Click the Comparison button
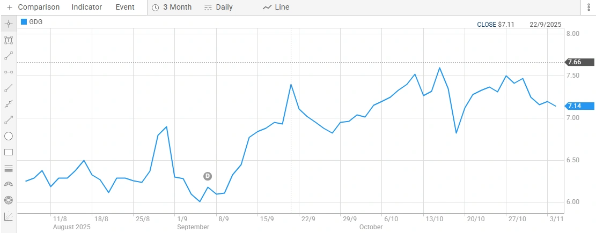 pos(33,7)
